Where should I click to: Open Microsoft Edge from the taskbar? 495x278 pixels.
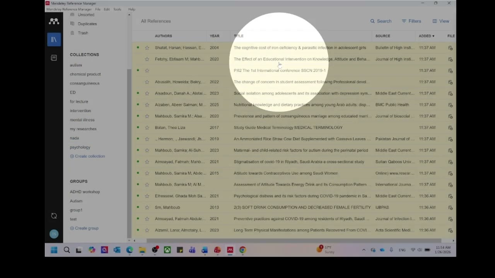(130, 250)
